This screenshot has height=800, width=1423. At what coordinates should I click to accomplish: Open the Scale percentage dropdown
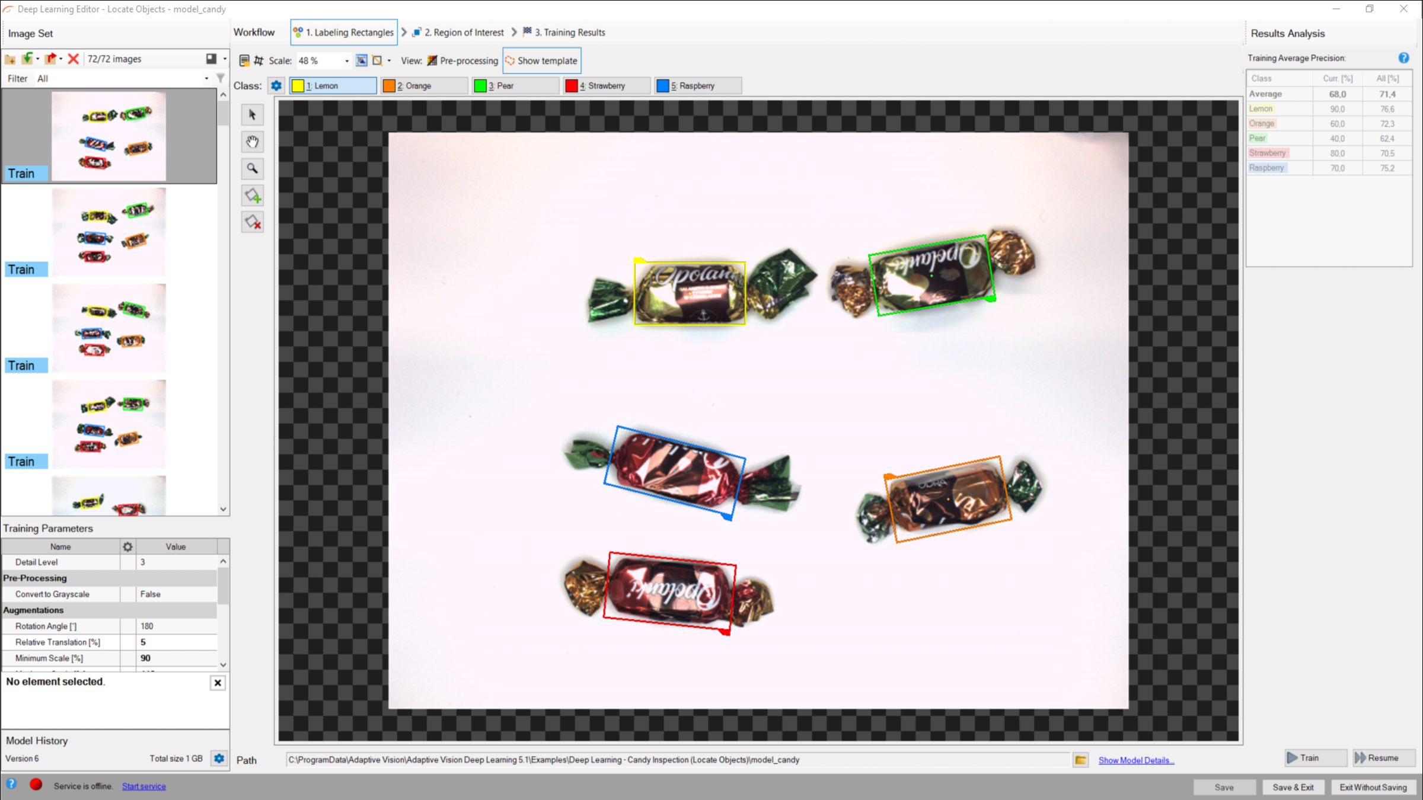pos(347,60)
